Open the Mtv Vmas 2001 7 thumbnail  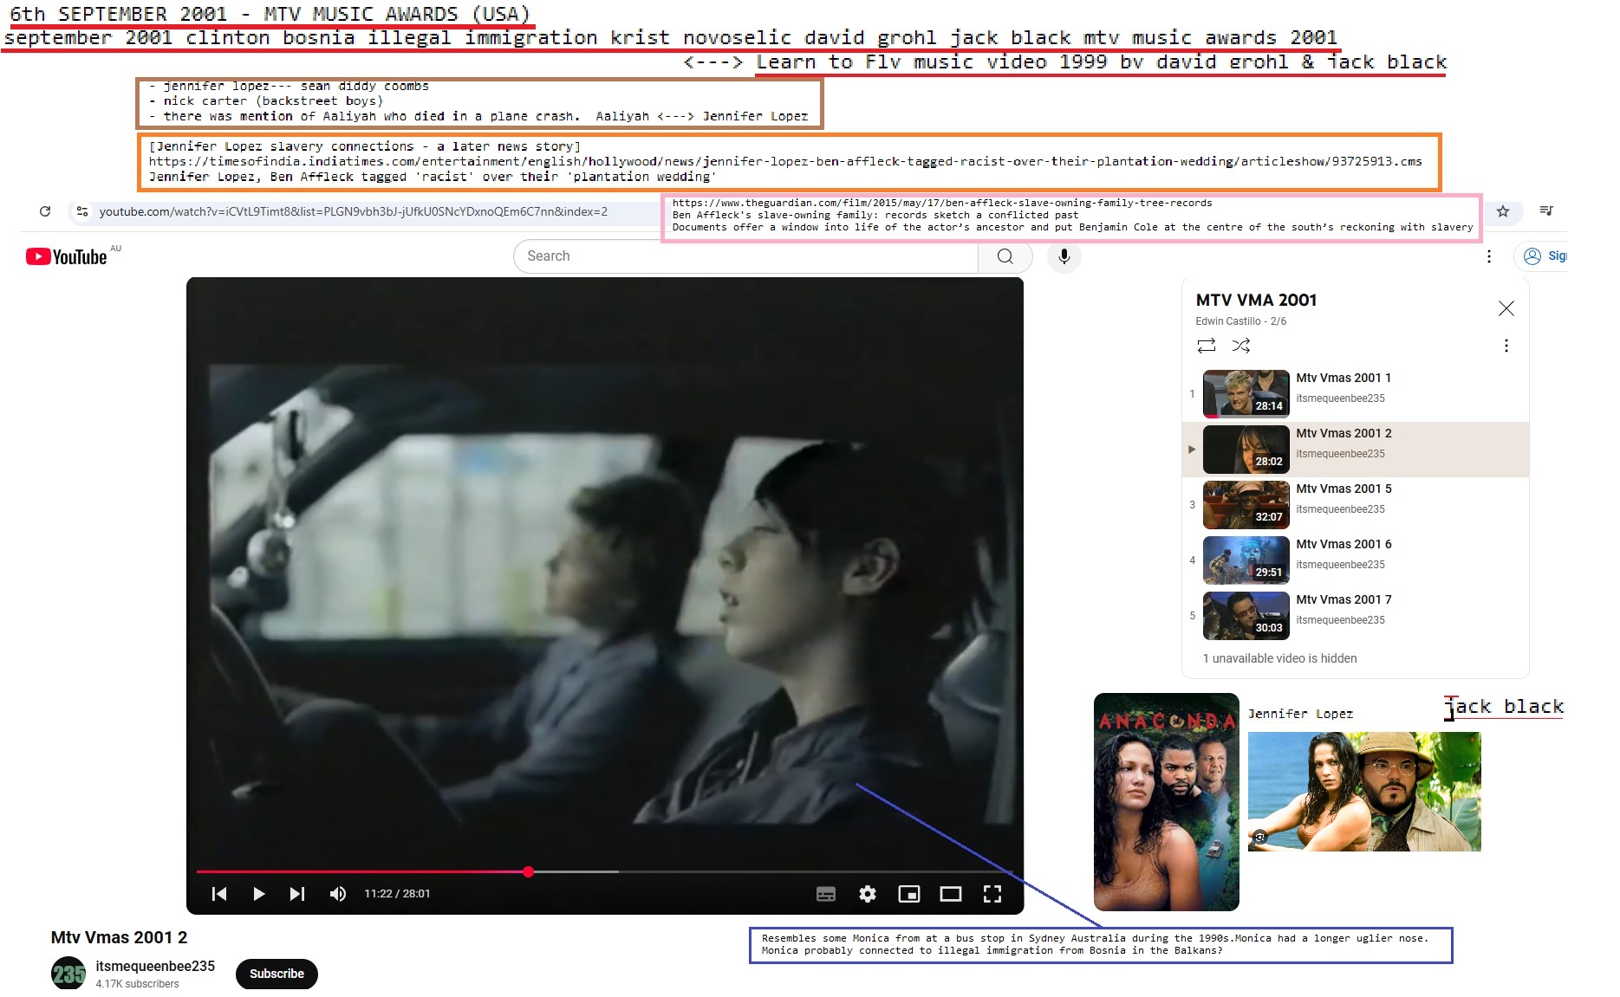tap(1246, 615)
